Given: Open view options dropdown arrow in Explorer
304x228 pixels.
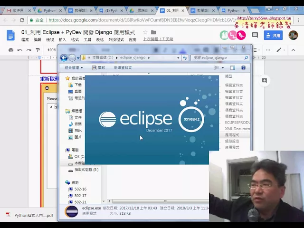Looking at the screenshot, I should point(223,67).
